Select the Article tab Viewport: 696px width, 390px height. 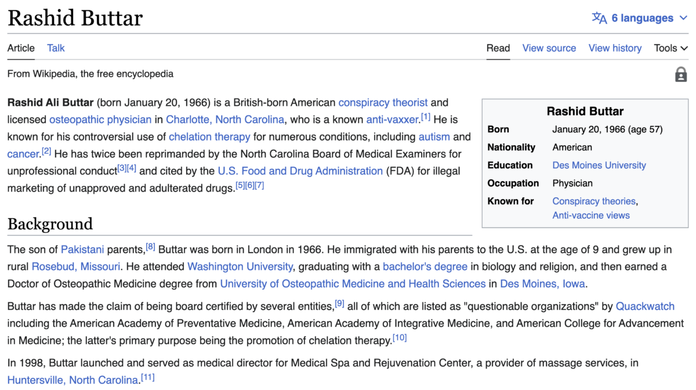[21, 48]
